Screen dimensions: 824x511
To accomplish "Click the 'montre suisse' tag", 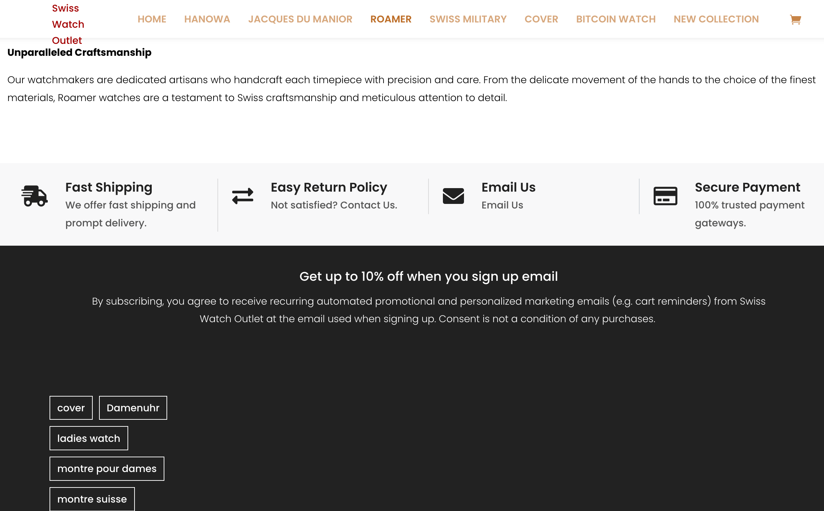I will 92,499.
